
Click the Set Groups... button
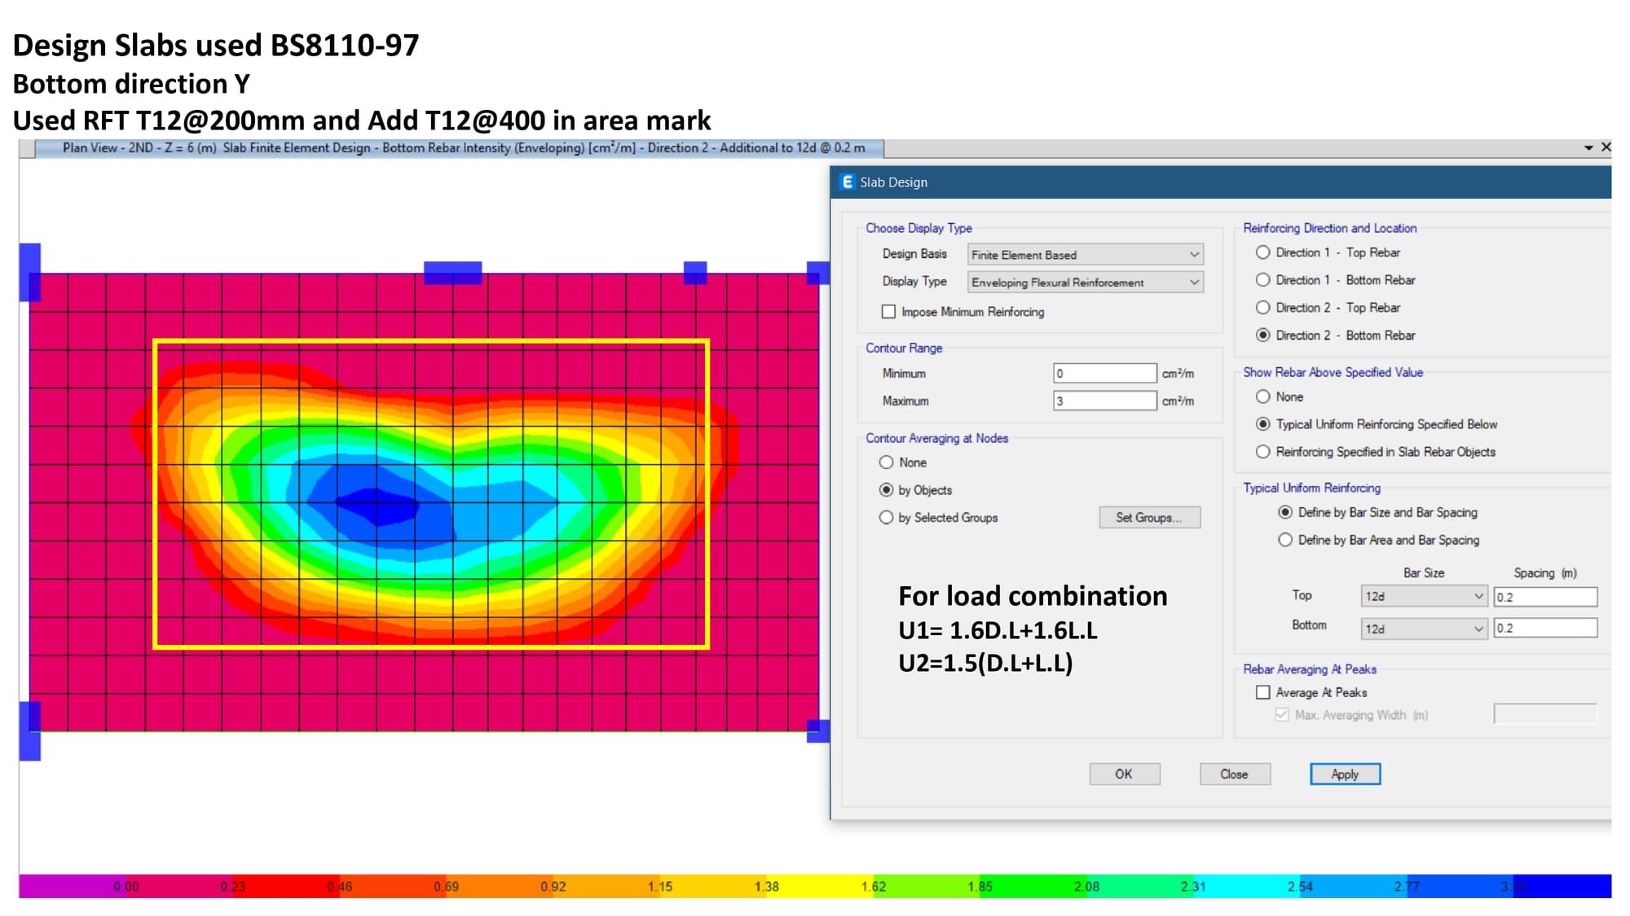[x=1149, y=518]
